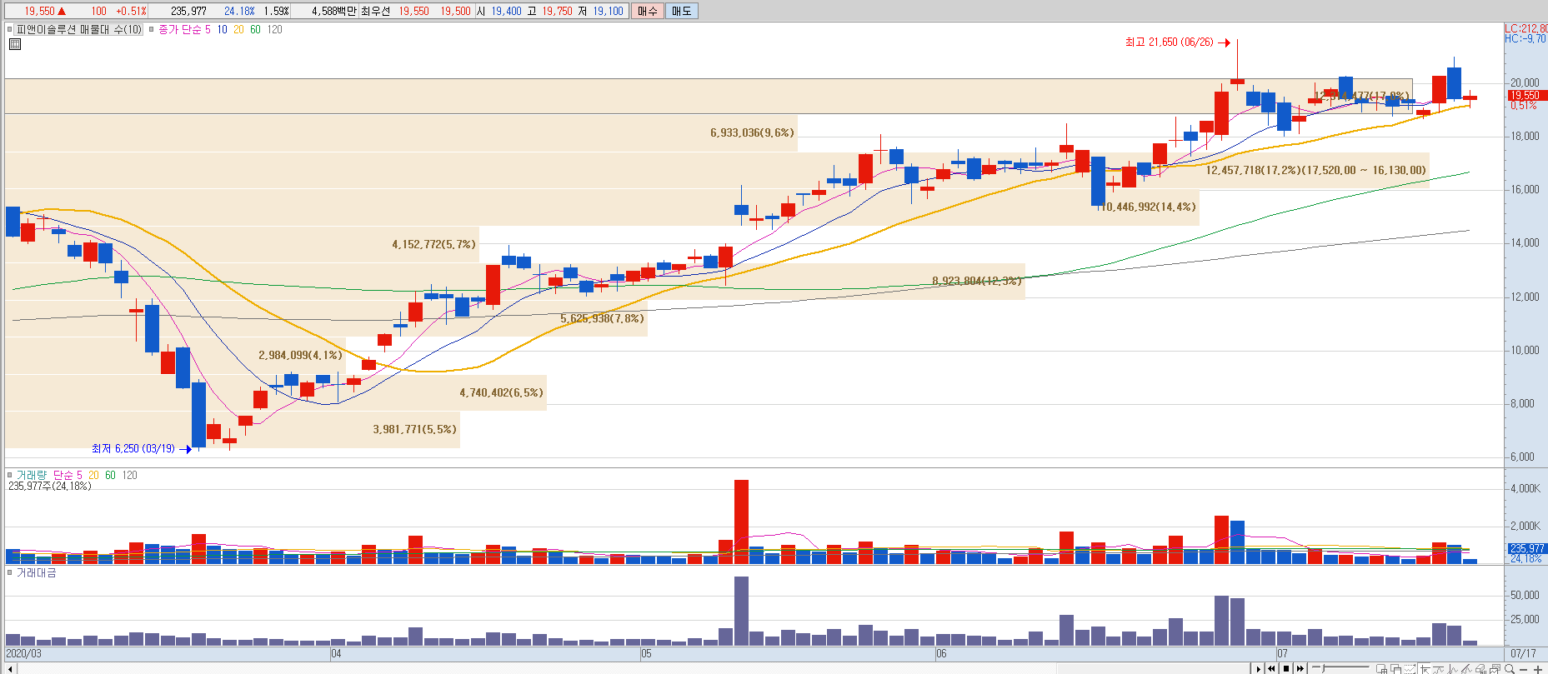Click the overlapping windows icon
1548x674 pixels.
[x=1396, y=668]
